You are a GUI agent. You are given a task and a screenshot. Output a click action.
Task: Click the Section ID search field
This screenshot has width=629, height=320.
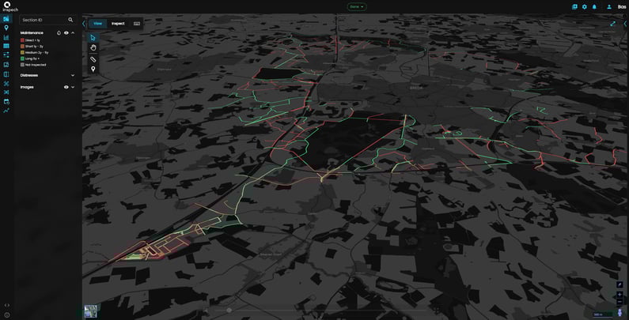coord(44,20)
